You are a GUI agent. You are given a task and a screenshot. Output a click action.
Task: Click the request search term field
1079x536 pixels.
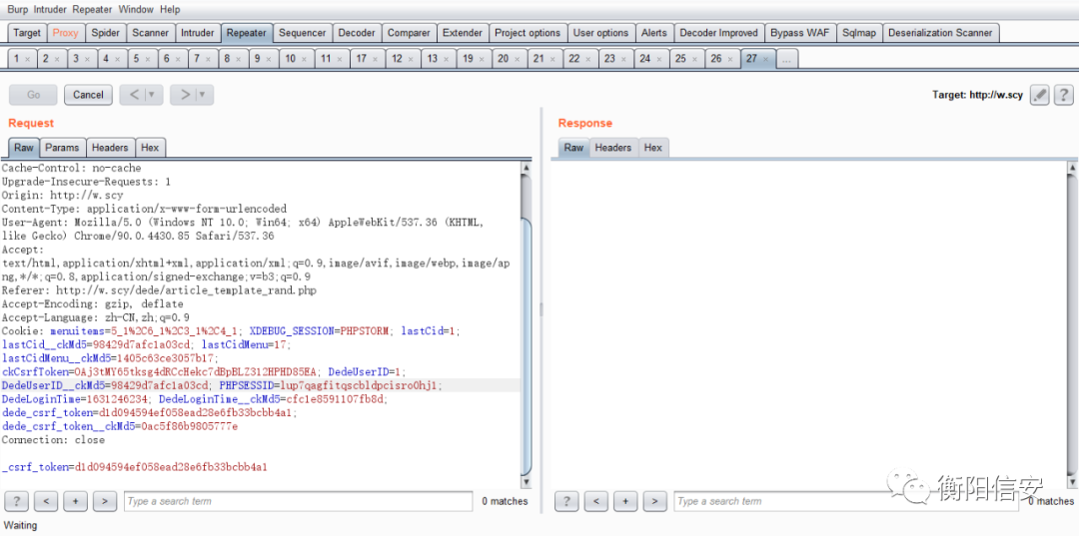pos(298,501)
